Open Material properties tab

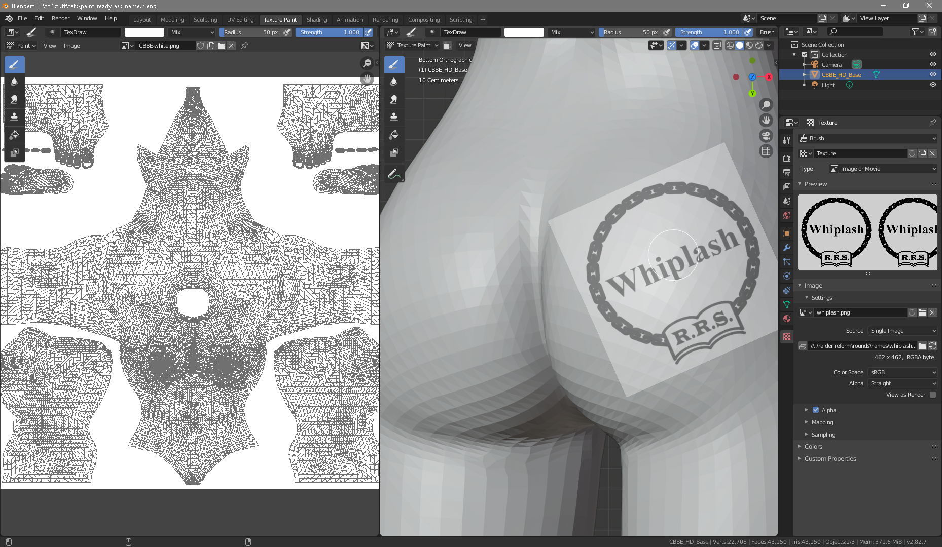[x=787, y=319]
